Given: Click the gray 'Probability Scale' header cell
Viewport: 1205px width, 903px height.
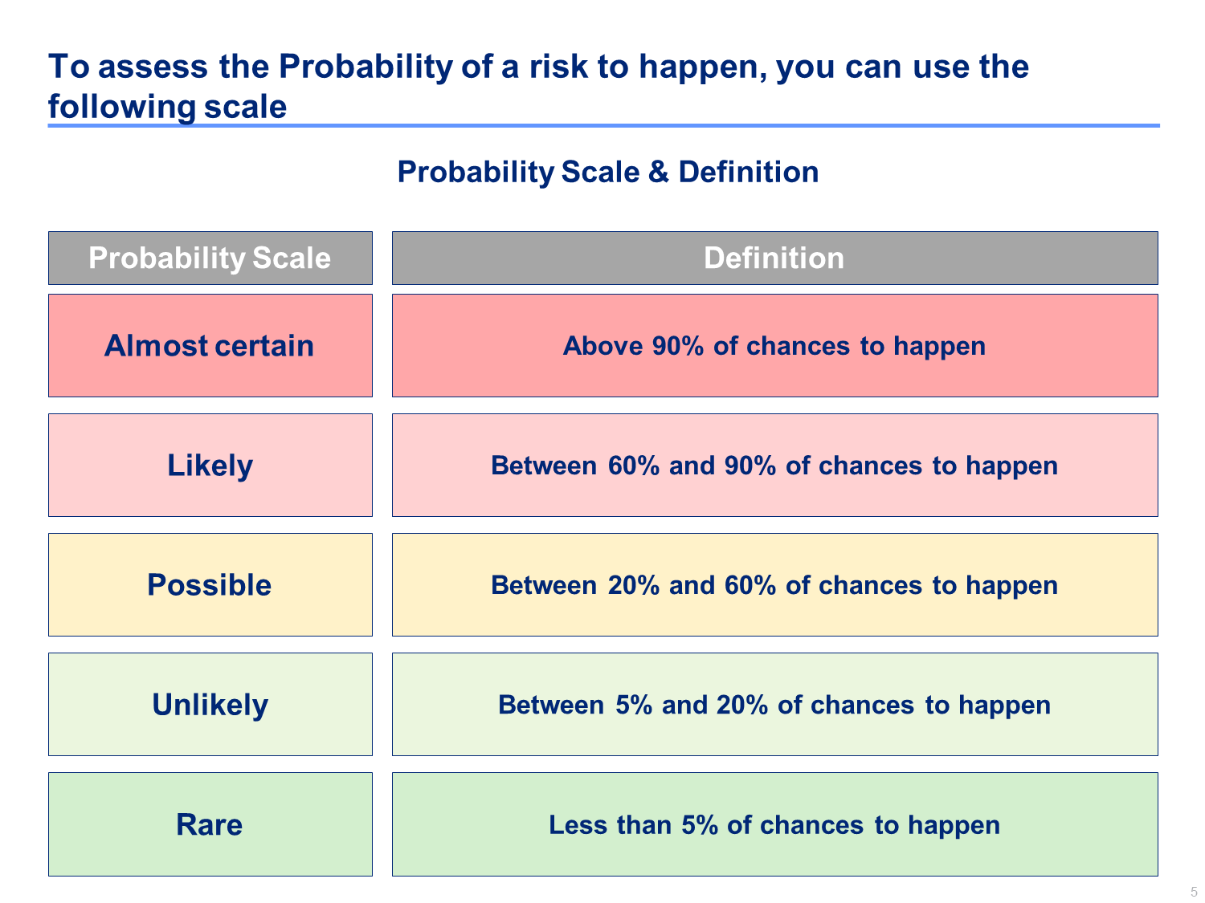Looking at the screenshot, I should tap(210, 258).
